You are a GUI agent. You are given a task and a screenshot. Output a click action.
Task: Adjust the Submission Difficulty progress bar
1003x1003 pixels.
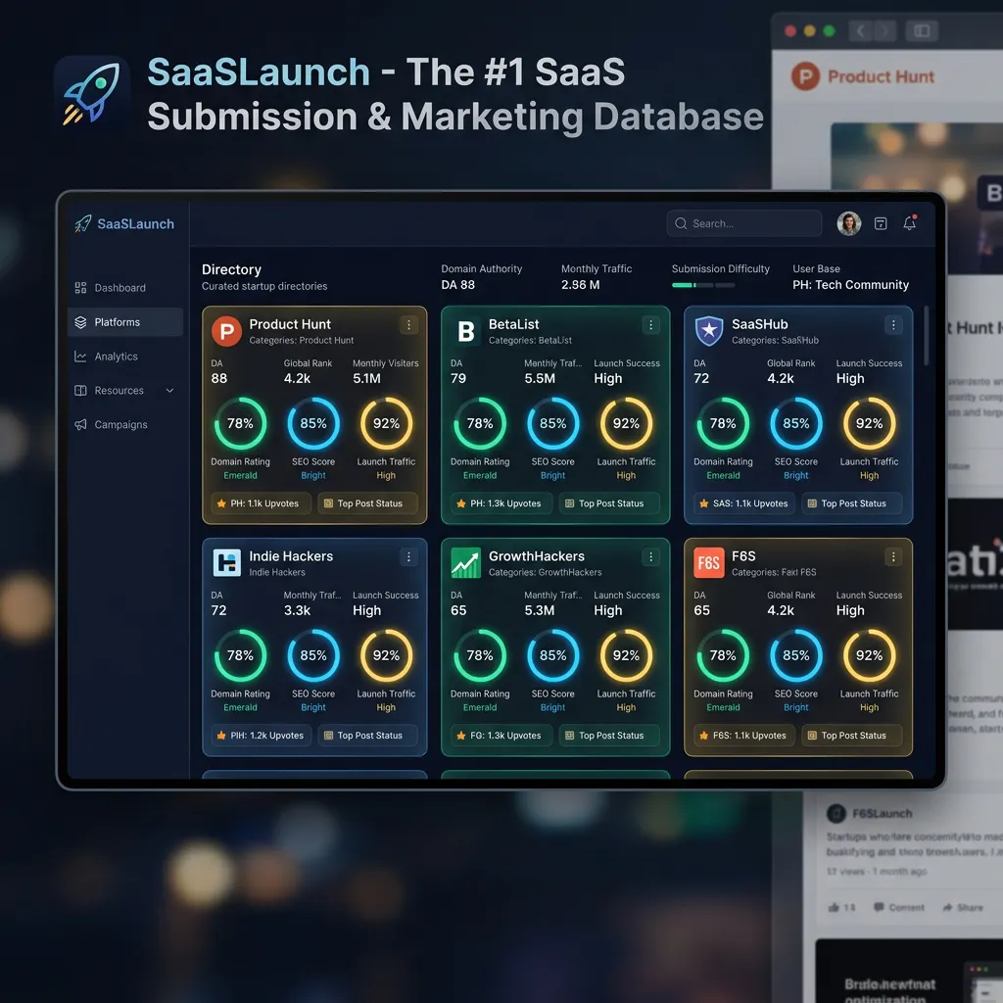(x=703, y=285)
